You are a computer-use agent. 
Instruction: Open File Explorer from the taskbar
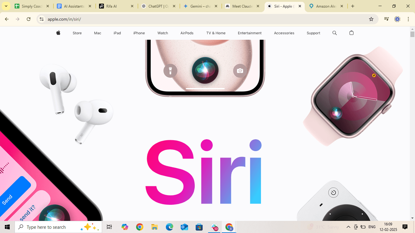pos(154,227)
